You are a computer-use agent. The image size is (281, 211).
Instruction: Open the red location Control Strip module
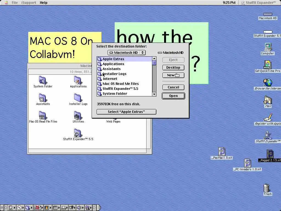(x=38, y=208)
